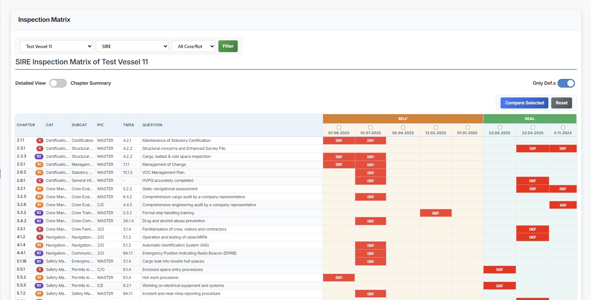Click the R1 badge on row 2.5.1
The width and height of the screenshot is (591, 300).
tap(39, 164)
